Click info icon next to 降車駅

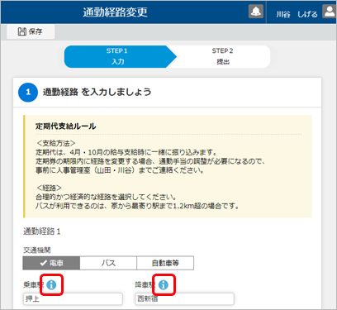pyautogui.click(x=164, y=284)
